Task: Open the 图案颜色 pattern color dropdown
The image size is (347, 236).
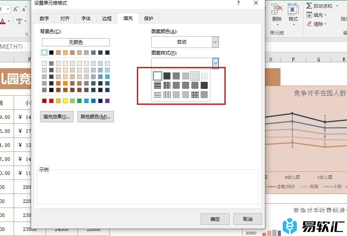Action: pyautogui.click(x=215, y=42)
